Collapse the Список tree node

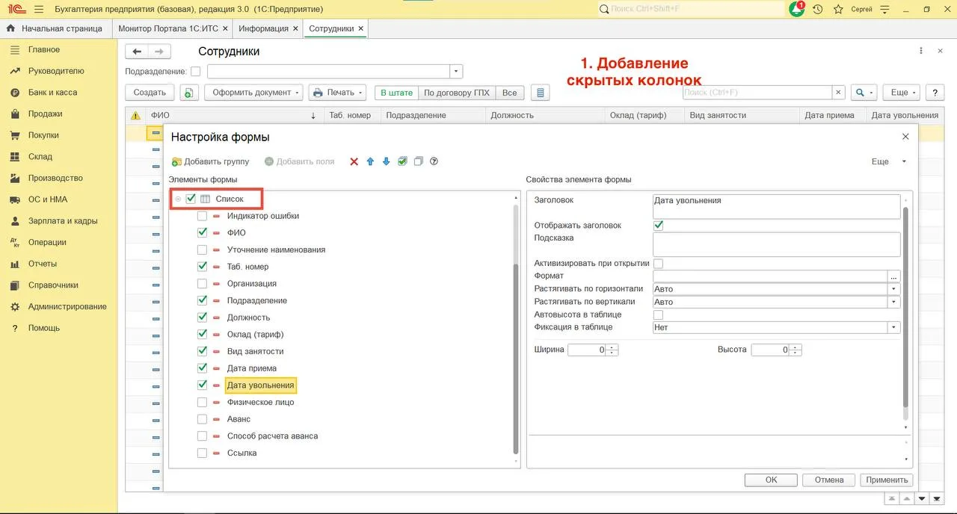tap(179, 199)
